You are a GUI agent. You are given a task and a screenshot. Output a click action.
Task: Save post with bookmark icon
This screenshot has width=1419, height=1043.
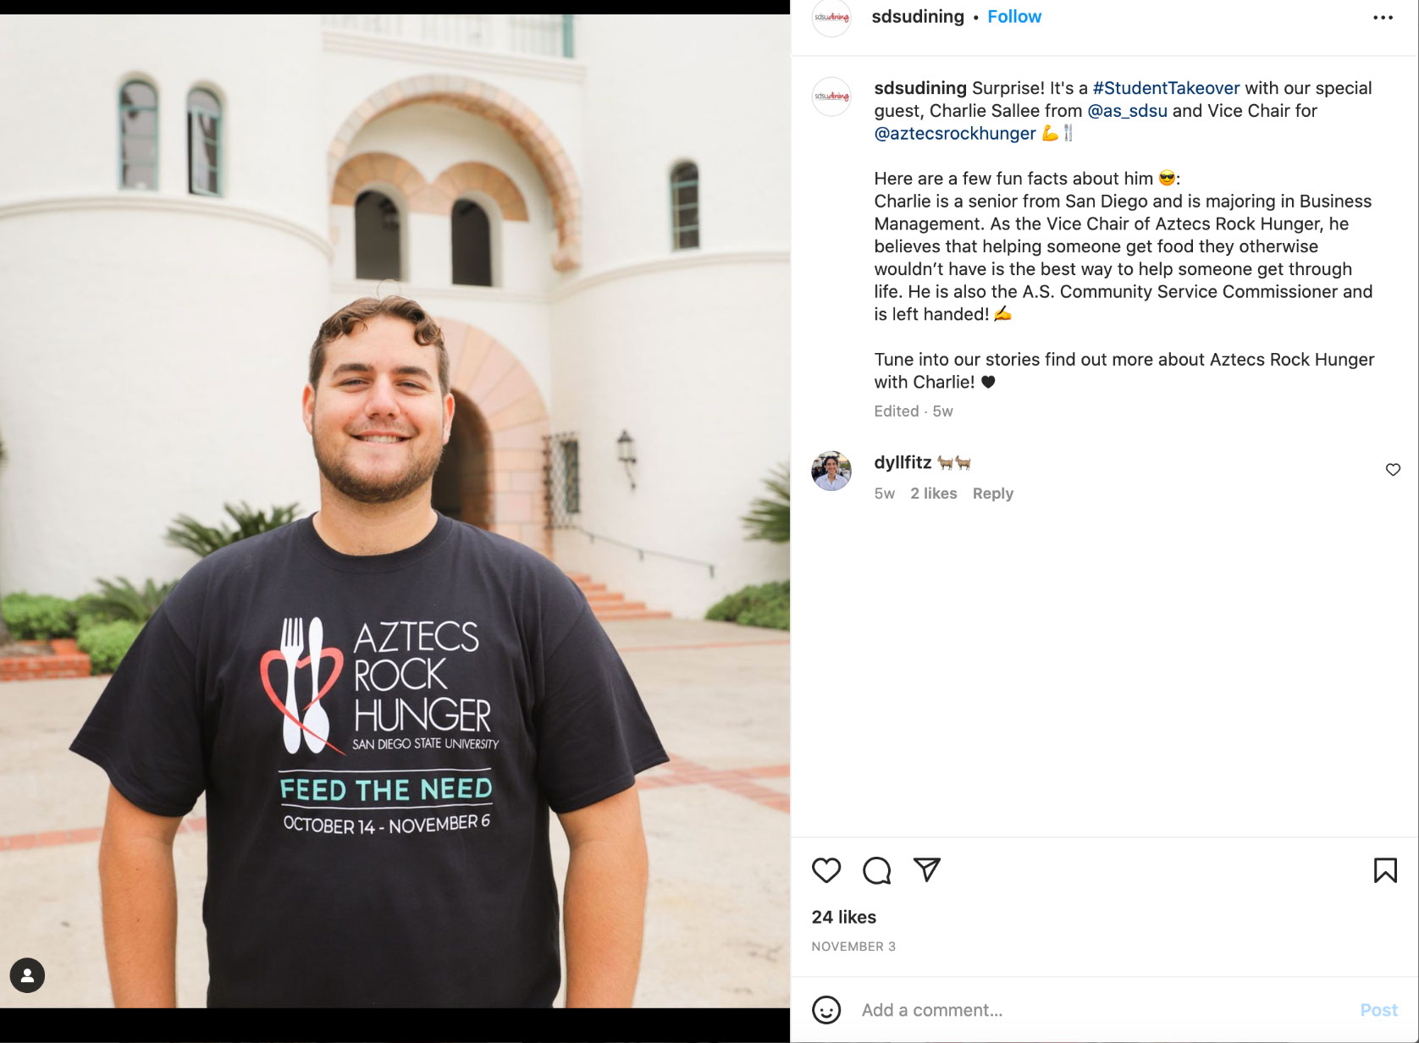(x=1385, y=870)
